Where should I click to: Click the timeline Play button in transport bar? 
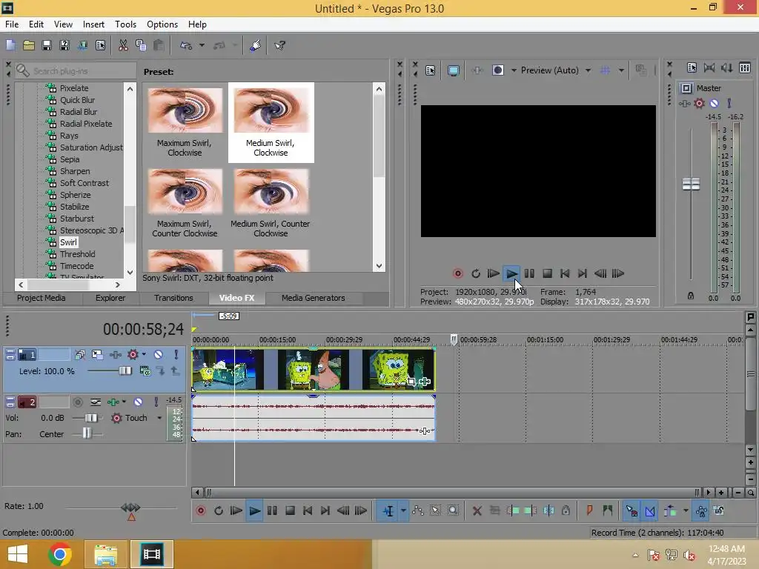(254, 511)
